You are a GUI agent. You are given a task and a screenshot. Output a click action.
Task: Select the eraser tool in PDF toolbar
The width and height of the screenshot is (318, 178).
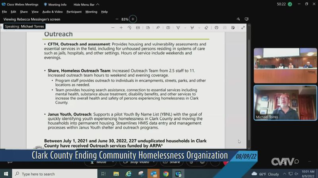pos(206,28)
